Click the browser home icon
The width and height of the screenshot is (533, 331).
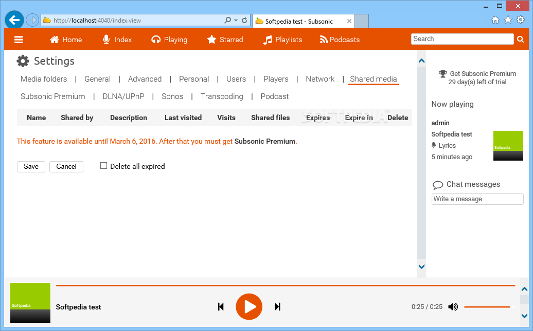[x=495, y=20]
